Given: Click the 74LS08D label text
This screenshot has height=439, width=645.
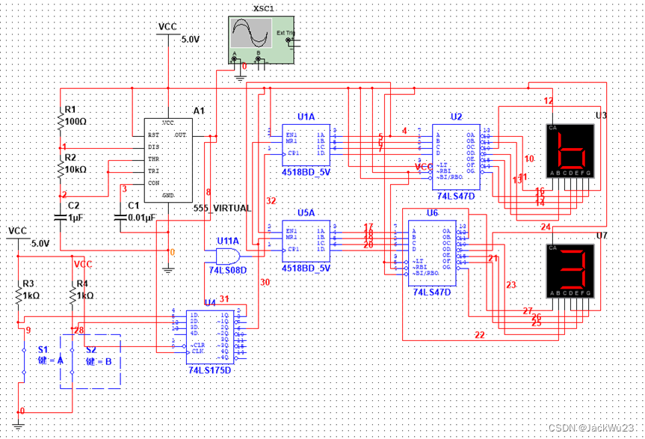Looking at the screenshot, I should (x=228, y=271).
